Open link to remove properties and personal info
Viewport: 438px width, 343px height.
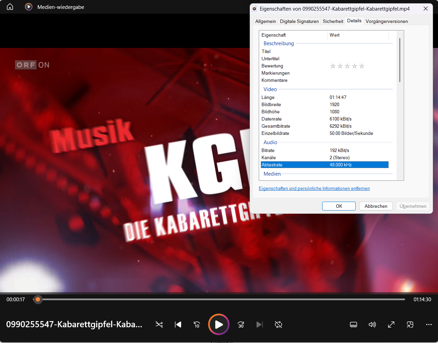(x=314, y=189)
